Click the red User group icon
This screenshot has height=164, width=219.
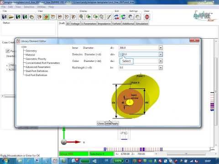[147, 17]
